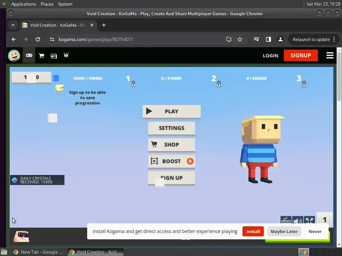Toggle fullscreen game mode
Image resolution: width=342 pixels, height=256 pixels.
[x=309, y=220]
